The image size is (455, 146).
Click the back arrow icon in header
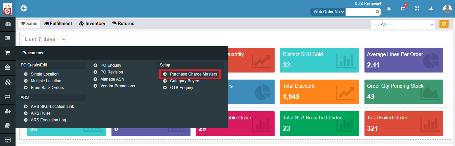click(x=24, y=8)
